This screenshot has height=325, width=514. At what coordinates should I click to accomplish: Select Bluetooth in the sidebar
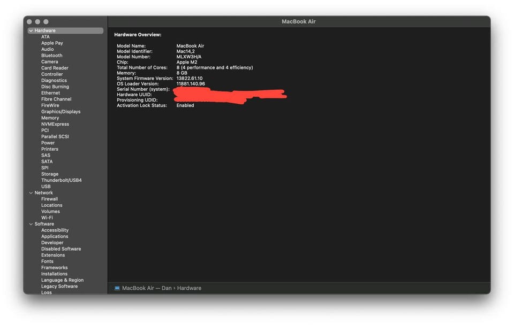(51, 55)
